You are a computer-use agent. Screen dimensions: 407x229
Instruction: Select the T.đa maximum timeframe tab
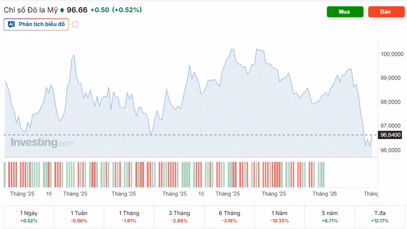[x=380, y=217]
